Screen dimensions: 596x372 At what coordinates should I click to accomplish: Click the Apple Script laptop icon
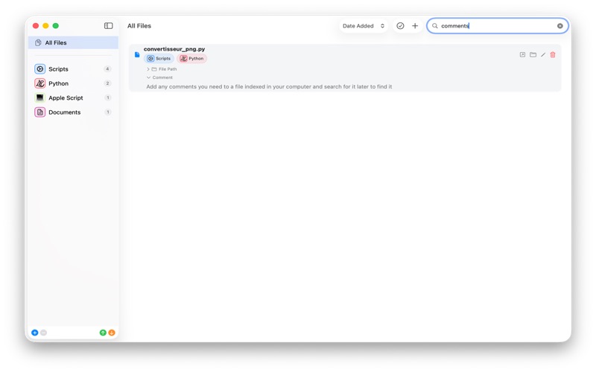(40, 98)
